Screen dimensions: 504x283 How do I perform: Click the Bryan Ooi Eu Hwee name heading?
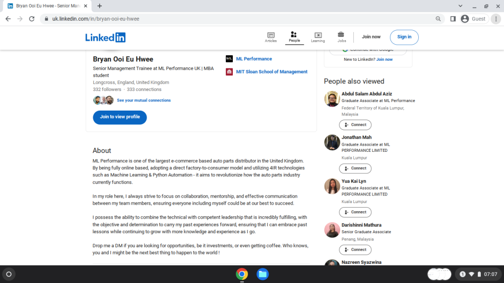coord(123,59)
